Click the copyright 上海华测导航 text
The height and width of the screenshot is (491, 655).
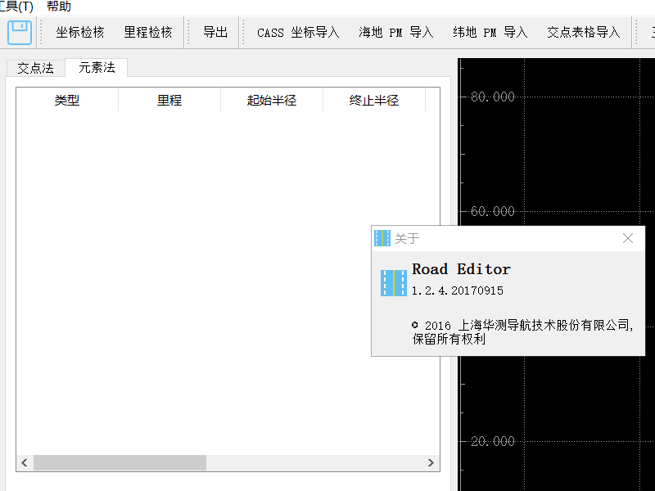coord(522,332)
